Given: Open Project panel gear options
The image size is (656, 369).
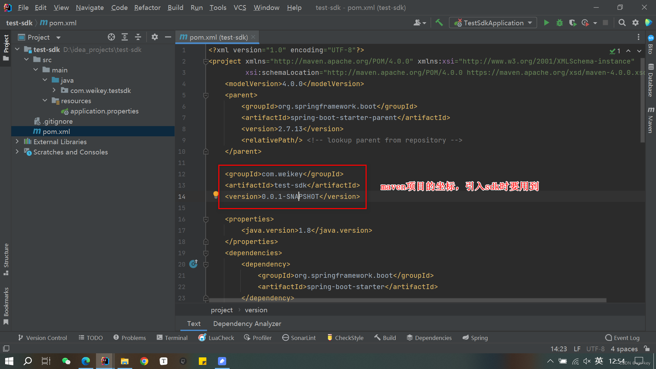Looking at the screenshot, I should 155,37.
